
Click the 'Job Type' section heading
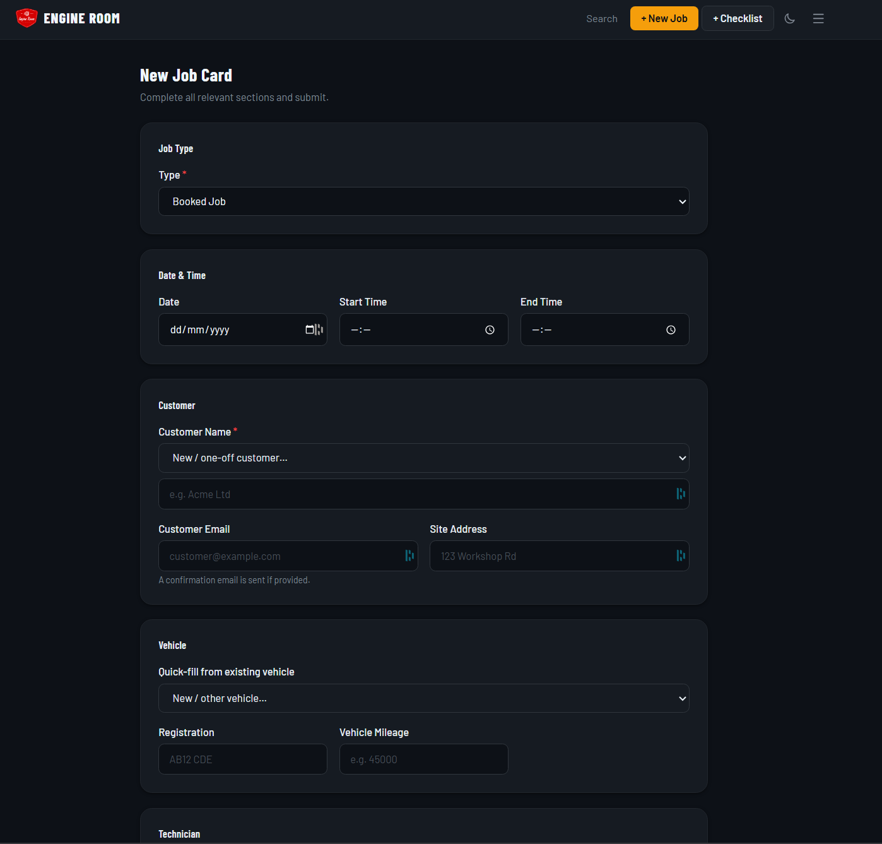pyautogui.click(x=175, y=148)
